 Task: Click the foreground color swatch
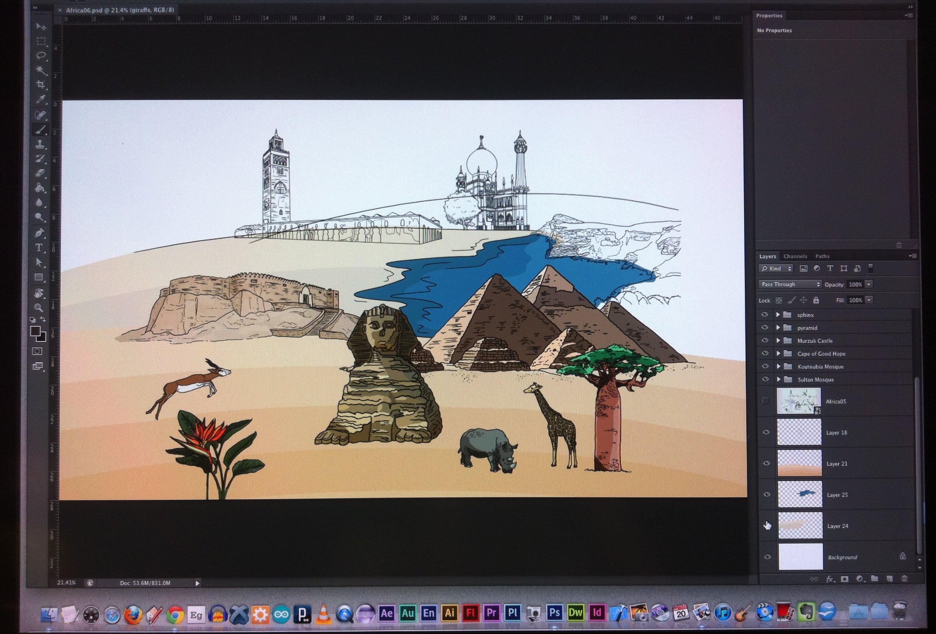tap(35, 331)
